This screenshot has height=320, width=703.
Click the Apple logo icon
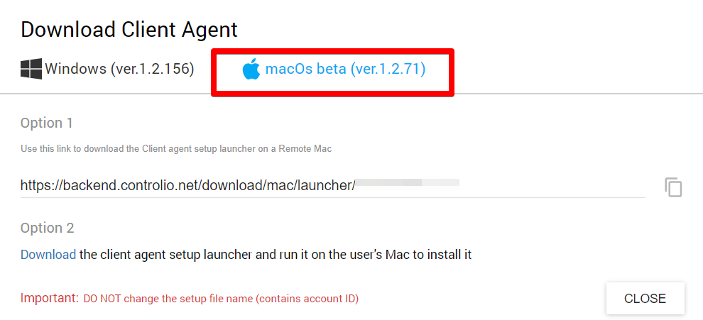point(251,70)
